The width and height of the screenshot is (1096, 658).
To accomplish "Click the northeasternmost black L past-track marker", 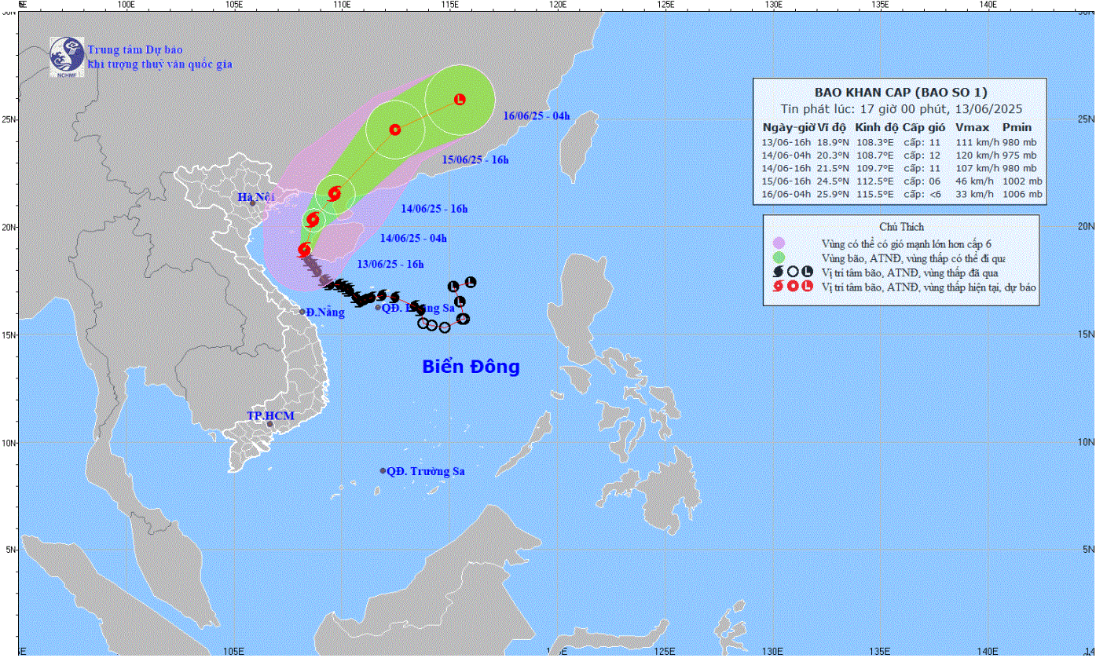I will (471, 282).
